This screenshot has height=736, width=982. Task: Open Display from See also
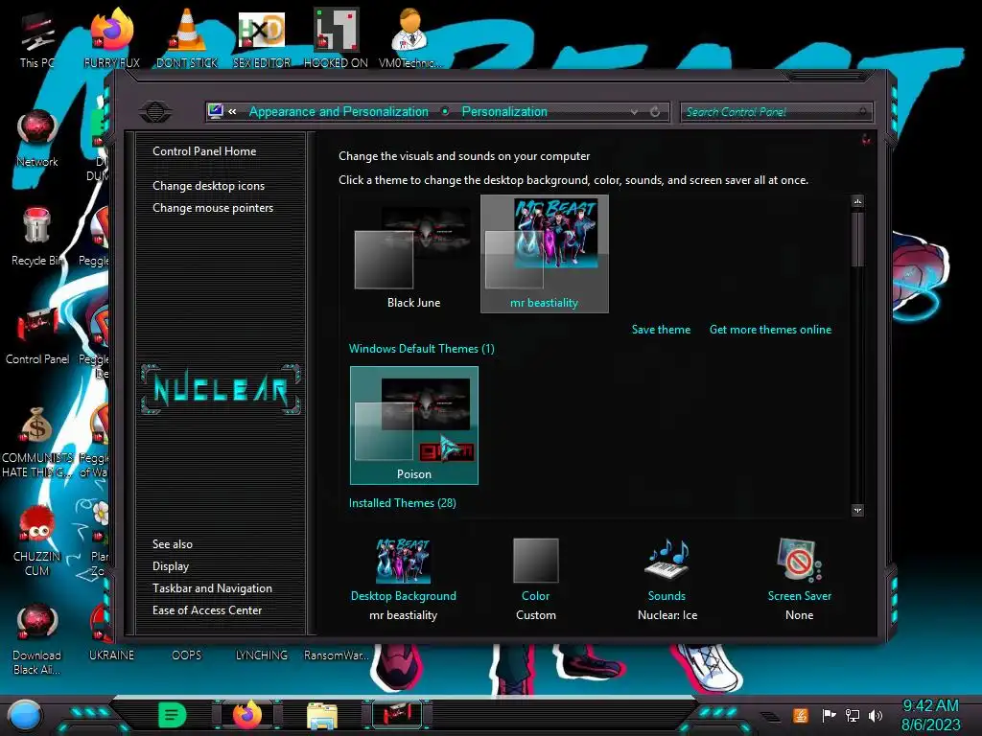pos(171,565)
